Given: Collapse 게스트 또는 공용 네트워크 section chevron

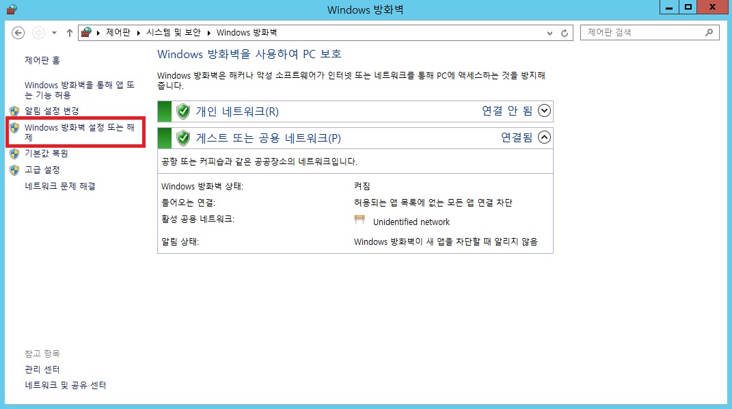Looking at the screenshot, I should [544, 137].
